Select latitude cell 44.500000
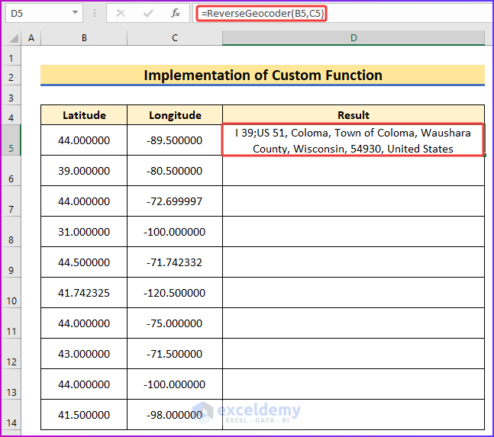This screenshot has height=437, width=494. coord(84,262)
